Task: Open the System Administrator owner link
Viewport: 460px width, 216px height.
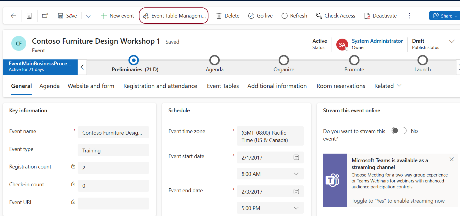Action: tap(377, 41)
